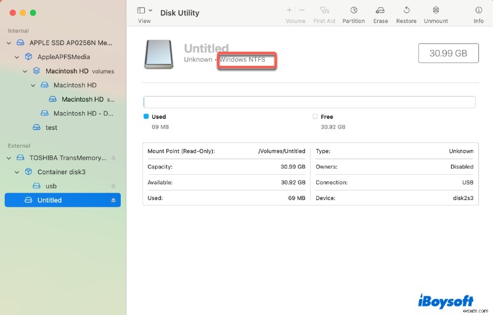The height and width of the screenshot is (315, 493).
Task: Show Info for the selected volume
Action: point(479,14)
